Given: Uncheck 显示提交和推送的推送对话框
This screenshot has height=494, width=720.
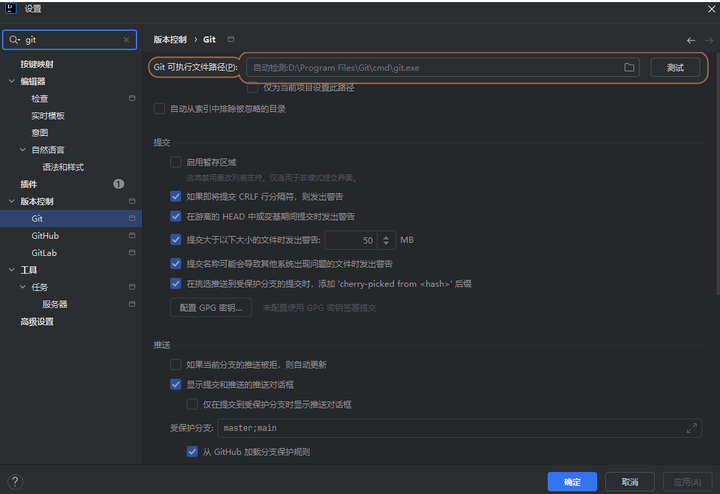Looking at the screenshot, I should pyautogui.click(x=176, y=384).
